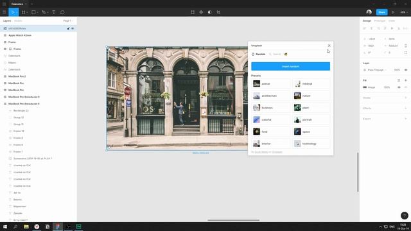Close the Unsplash plugin panel
This screenshot has width=411, height=231.
point(329,46)
